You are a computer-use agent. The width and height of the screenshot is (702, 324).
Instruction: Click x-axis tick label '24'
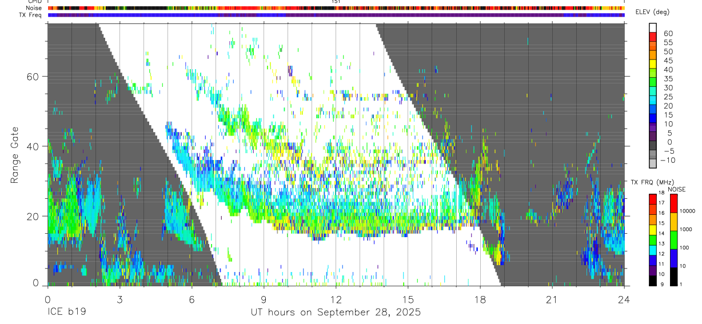pos(624,300)
